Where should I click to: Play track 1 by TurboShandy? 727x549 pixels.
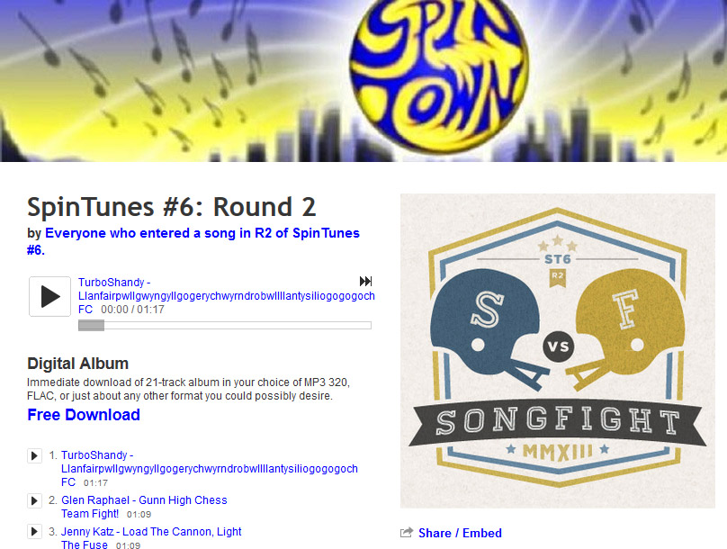point(34,455)
